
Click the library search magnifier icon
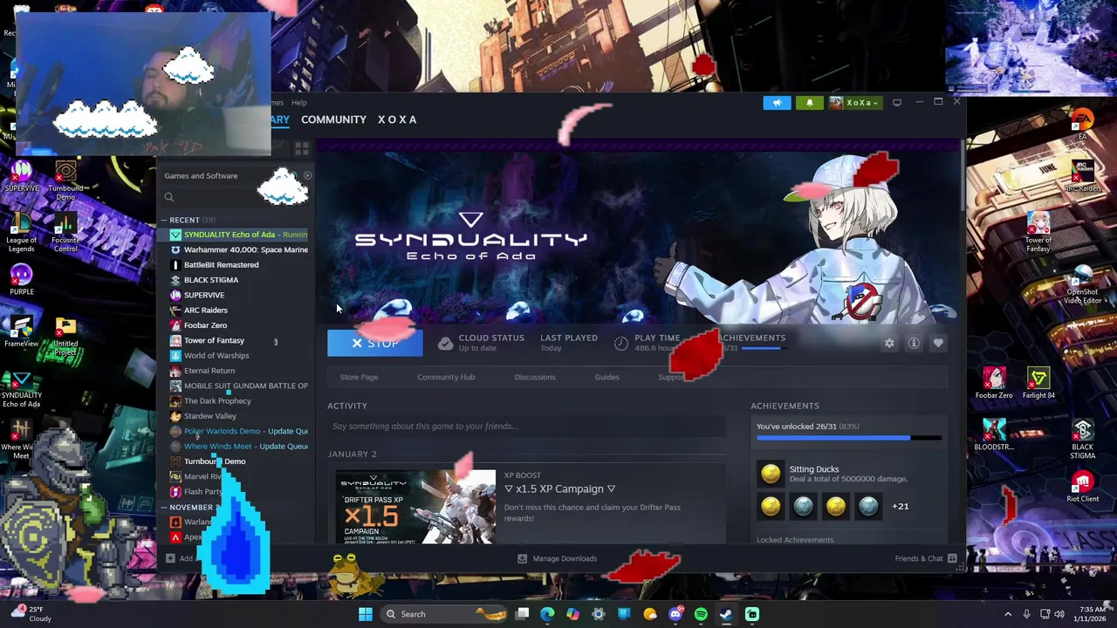tap(169, 197)
